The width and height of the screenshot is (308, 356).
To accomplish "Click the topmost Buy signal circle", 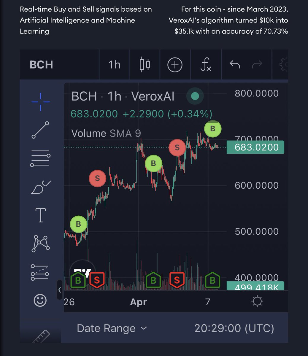I will click(213, 128).
